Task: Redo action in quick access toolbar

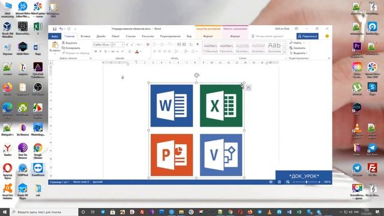Action: (69, 29)
